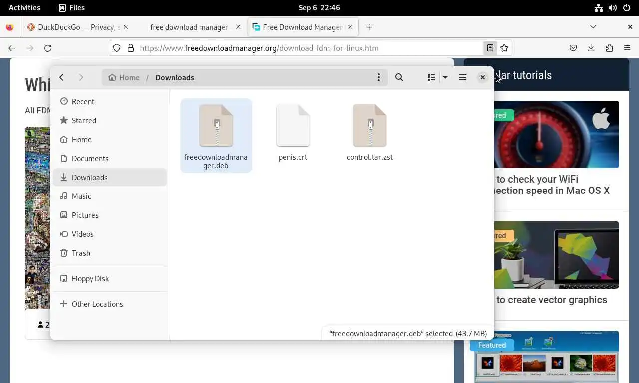
Task: Click the speedometer tutorial thumbnail
Action: [x=557, y=134]
